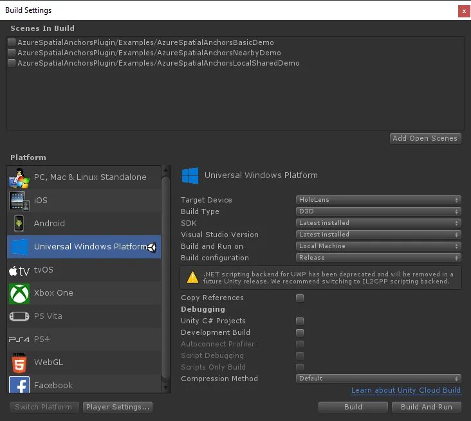Click the platform list scroll up arrow
This screenshot has width=471, height=421.
click(165, 170)
